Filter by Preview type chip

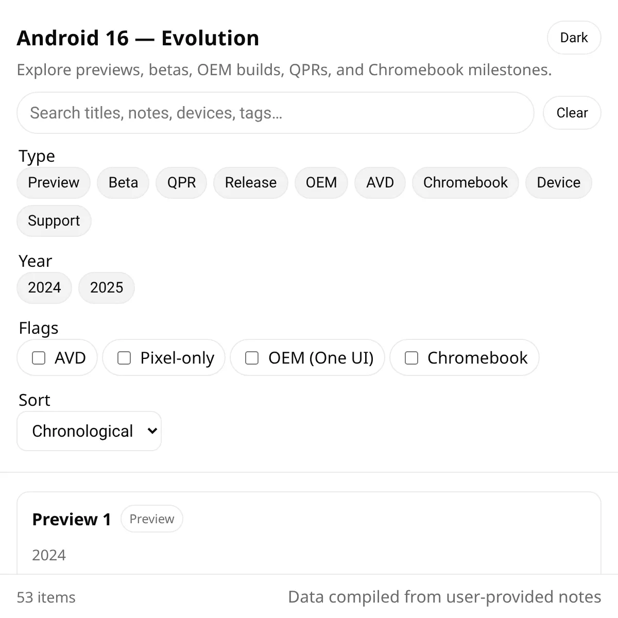coord(54,182)
